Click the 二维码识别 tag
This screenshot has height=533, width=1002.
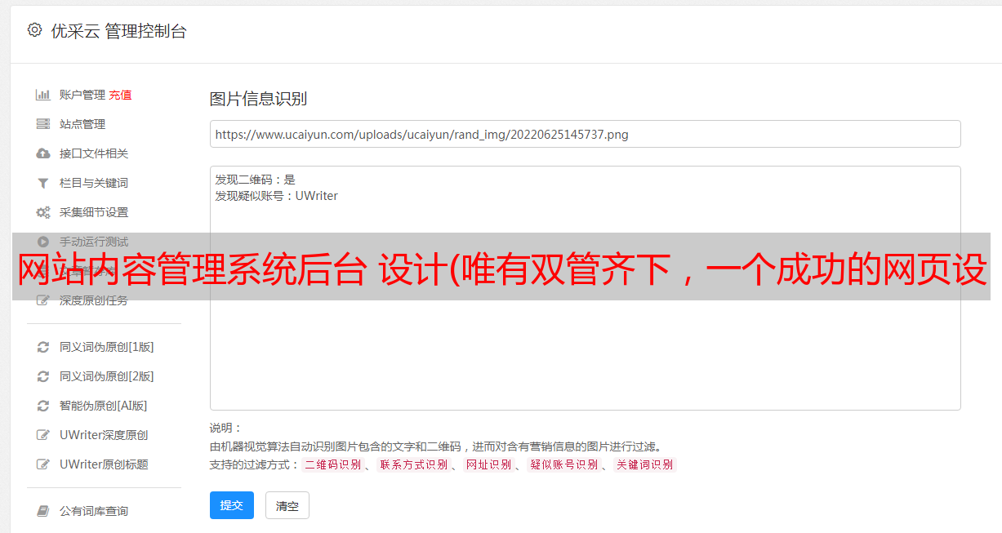[333, 464]
